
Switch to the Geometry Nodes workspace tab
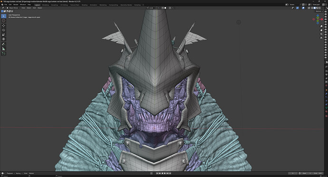point(125,5)
